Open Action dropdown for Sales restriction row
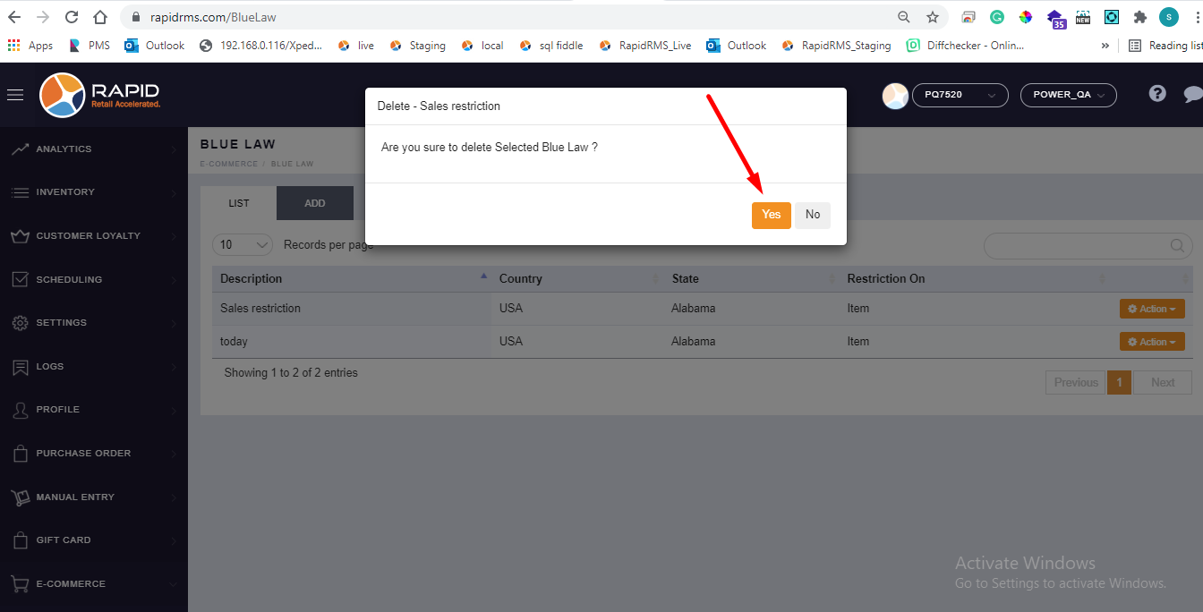The image size is (1203, 612). [1151, 309]
